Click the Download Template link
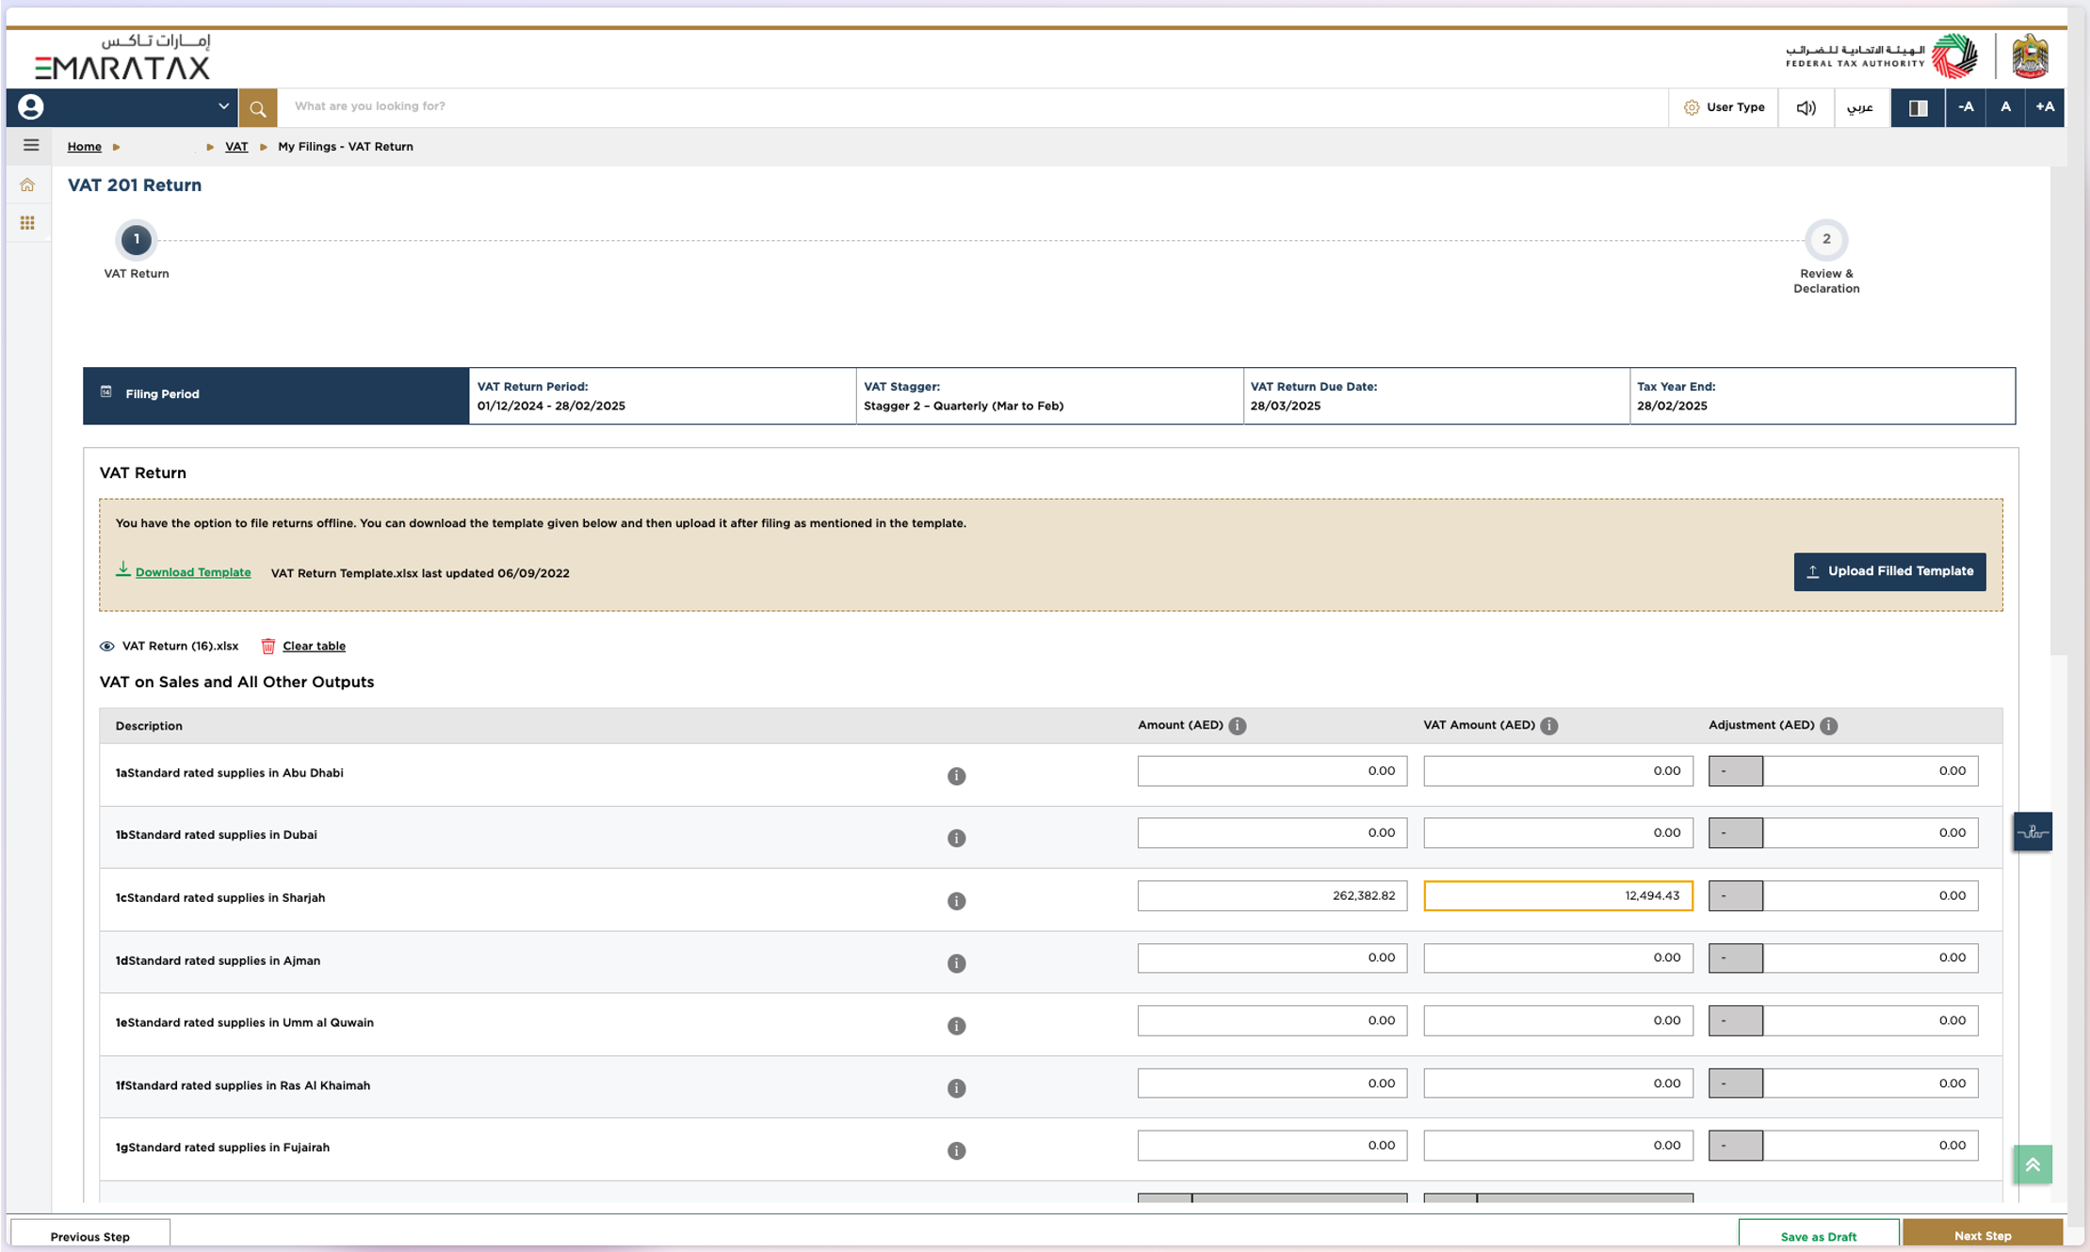Image resolution: width=2090 pixels, height=1252 pixels. 192,572
